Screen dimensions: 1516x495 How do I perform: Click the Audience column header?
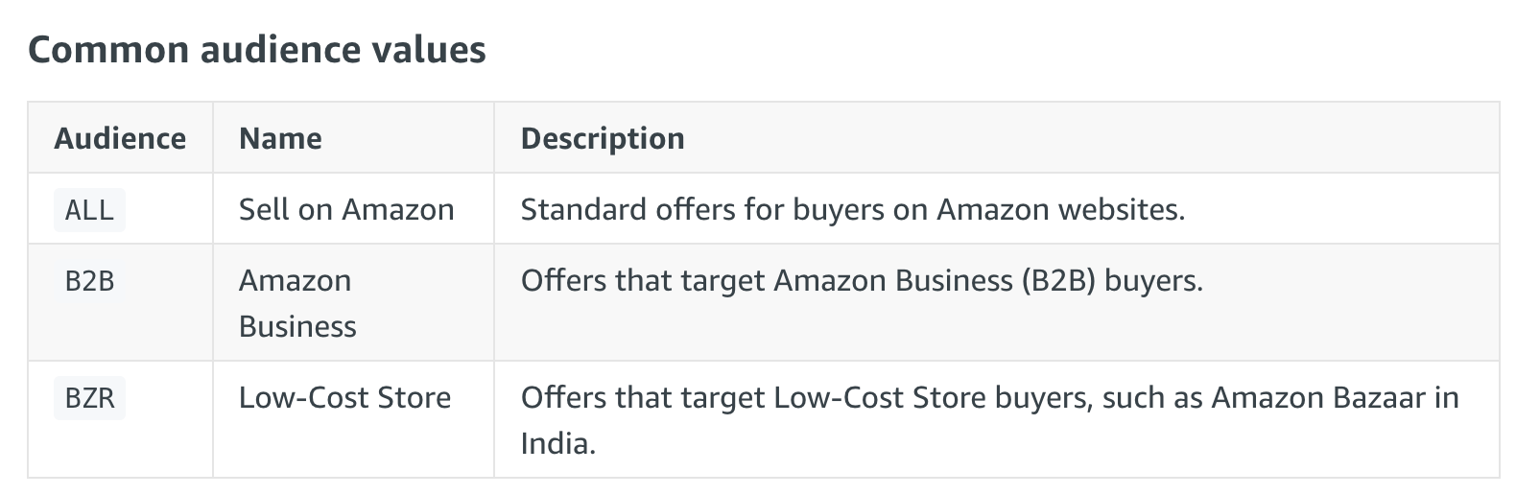pyautogui.click(x=120, y=138)
